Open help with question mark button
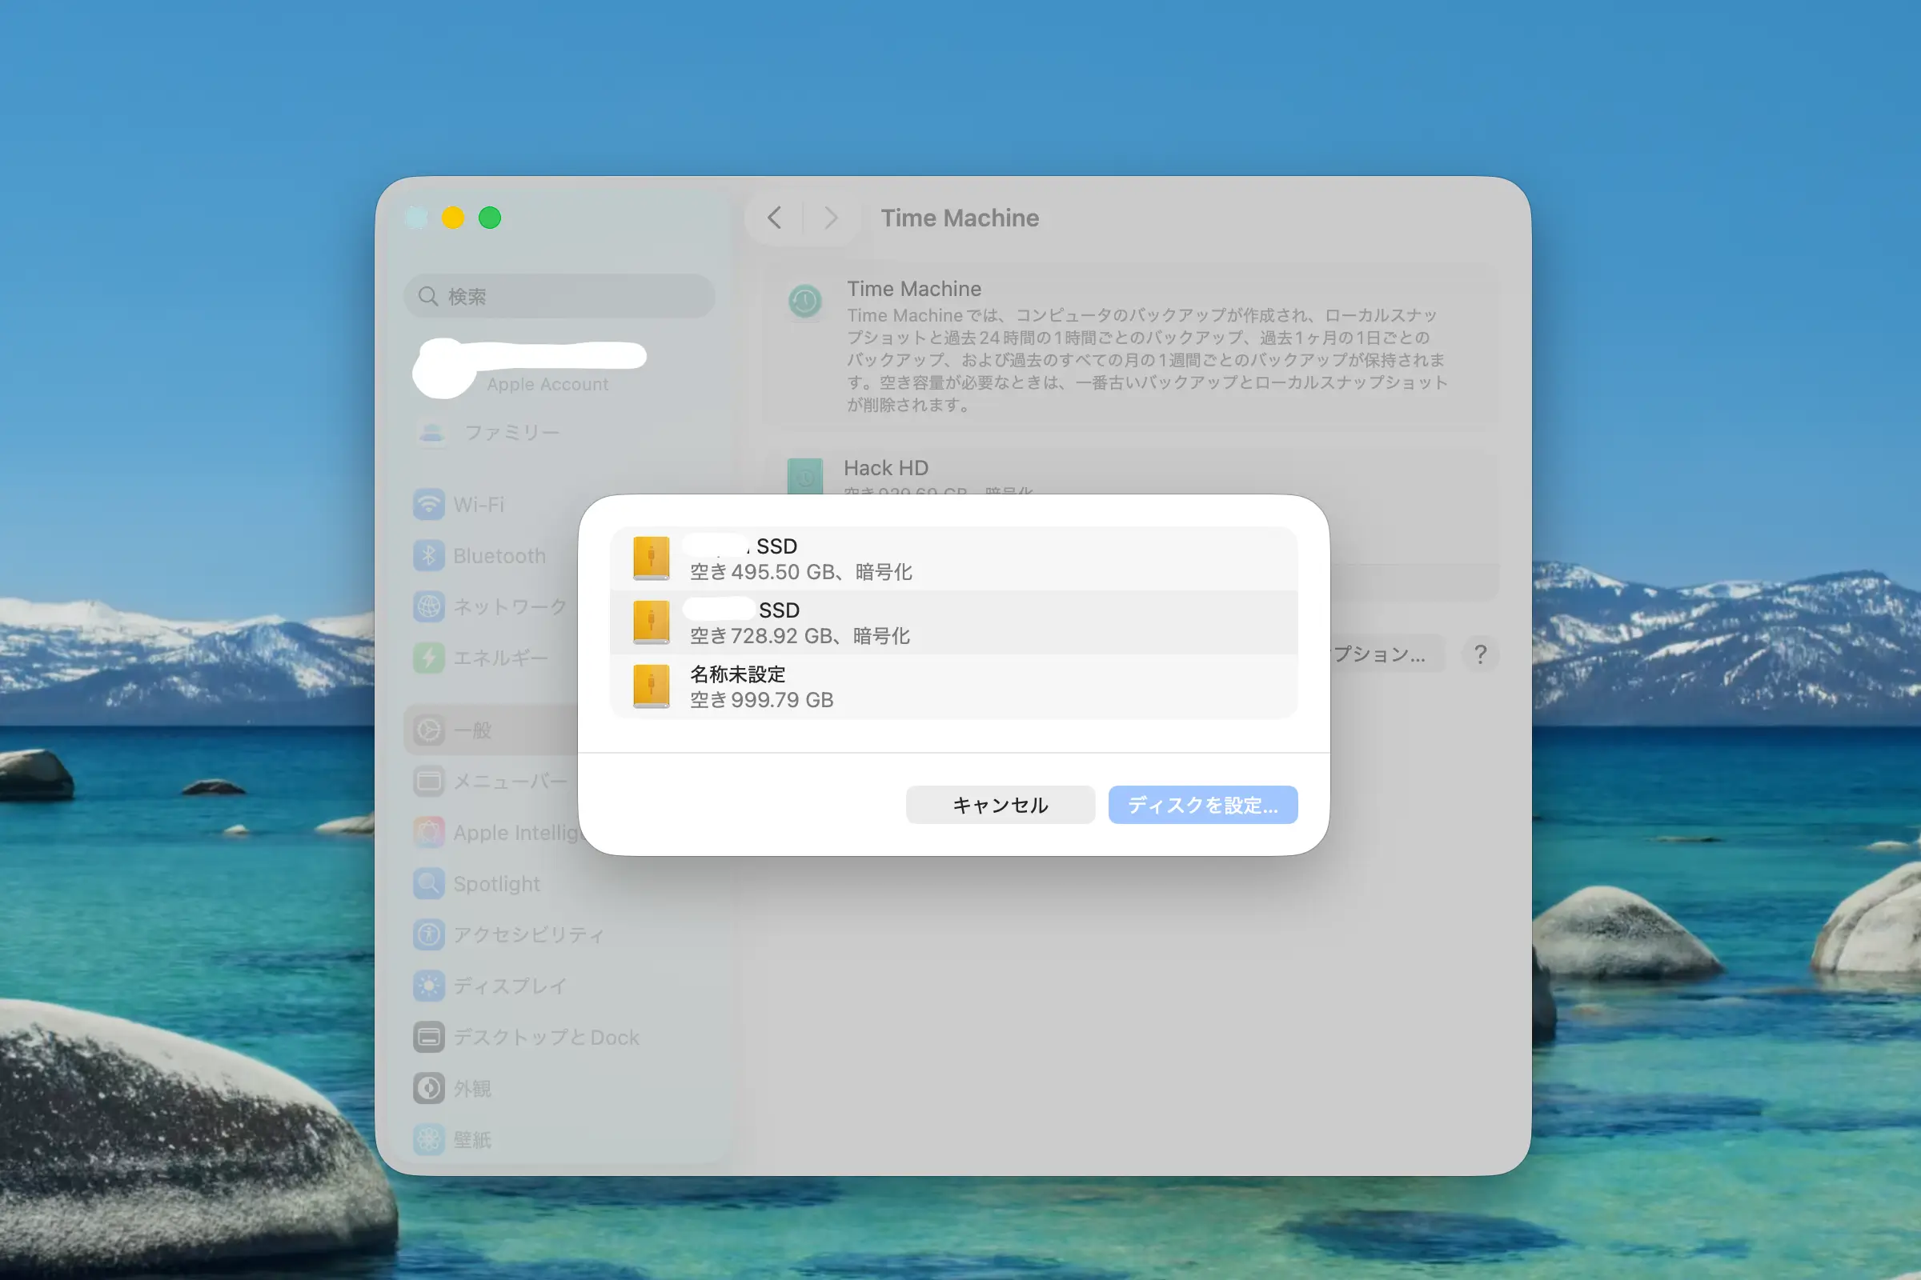Image resolution: width=1921 pixels, height=1280 pixels. [x=1479, y=654]
